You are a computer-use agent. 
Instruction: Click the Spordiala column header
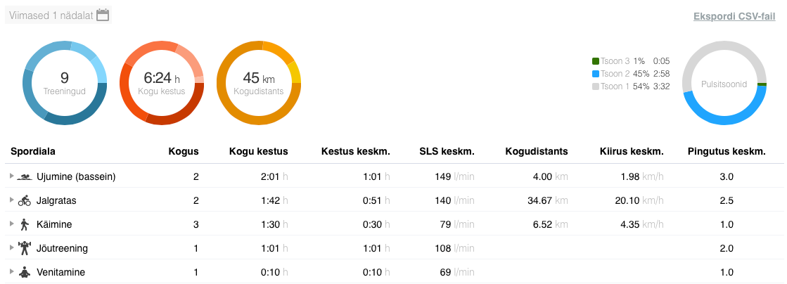coord(33,151)
